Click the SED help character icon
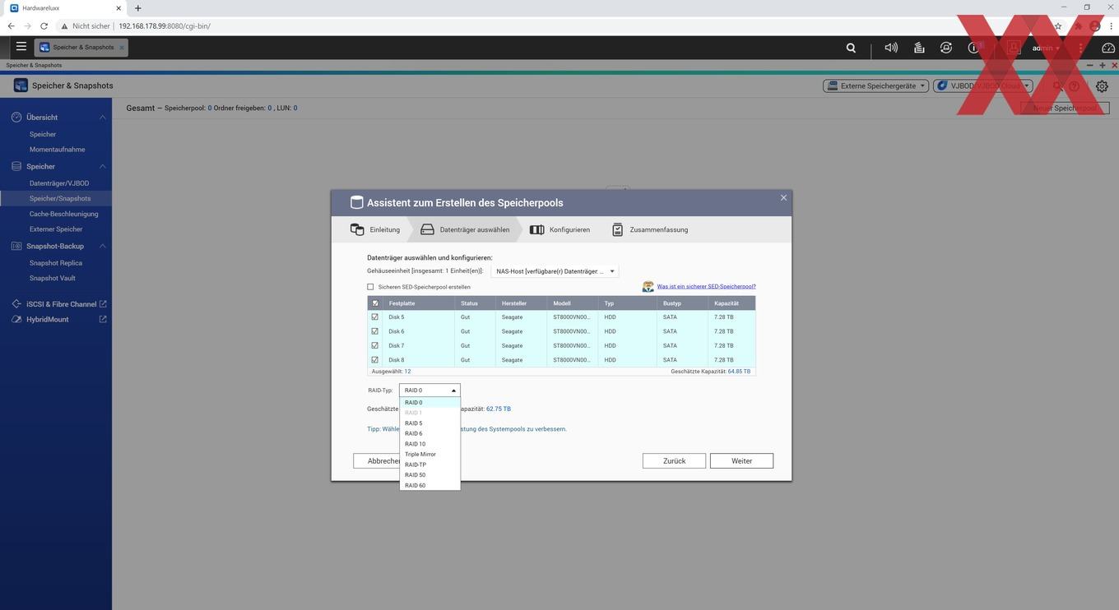1119x610 pixels. 648,287
